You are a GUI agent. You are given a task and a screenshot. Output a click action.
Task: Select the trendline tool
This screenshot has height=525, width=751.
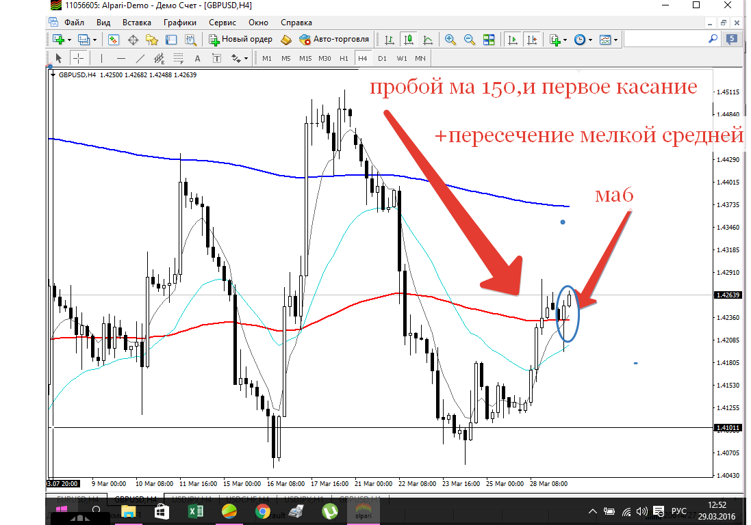[140, 58]
